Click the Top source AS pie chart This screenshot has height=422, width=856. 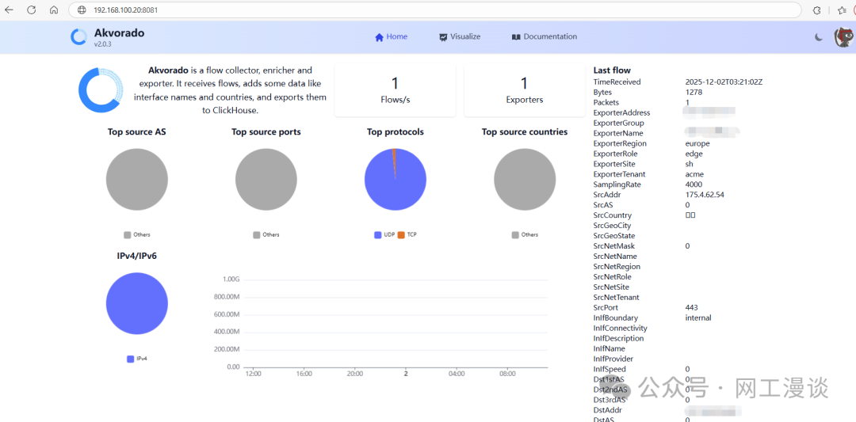[137, 180]
